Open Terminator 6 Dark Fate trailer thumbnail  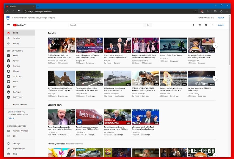click(145, 78)
